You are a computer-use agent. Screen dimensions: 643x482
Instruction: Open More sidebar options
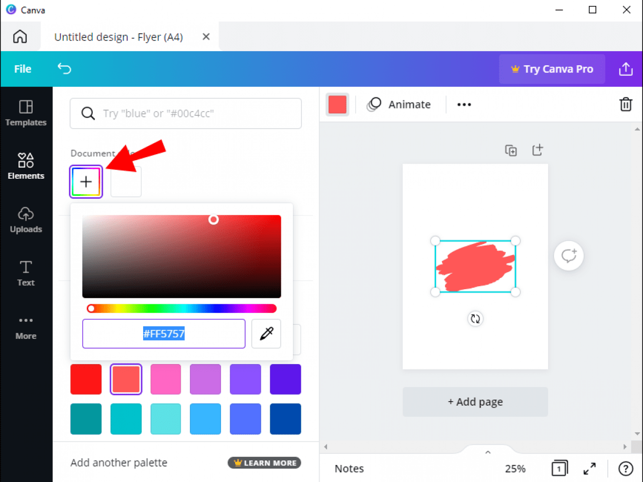click(x=26, y=327)
